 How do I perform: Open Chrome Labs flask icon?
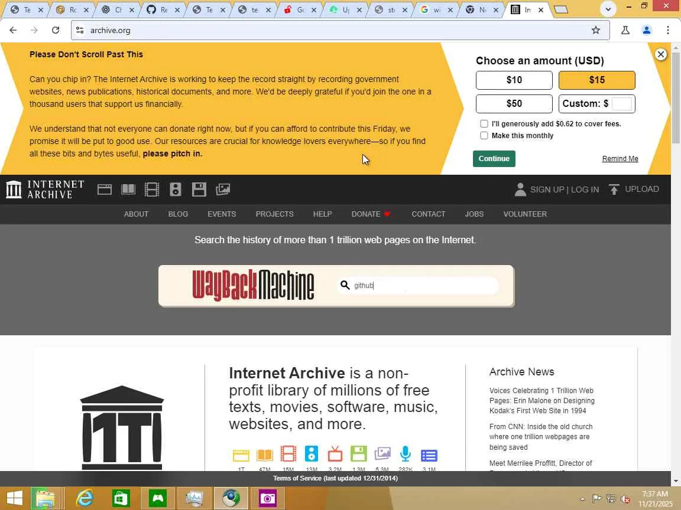click(625, 30)
